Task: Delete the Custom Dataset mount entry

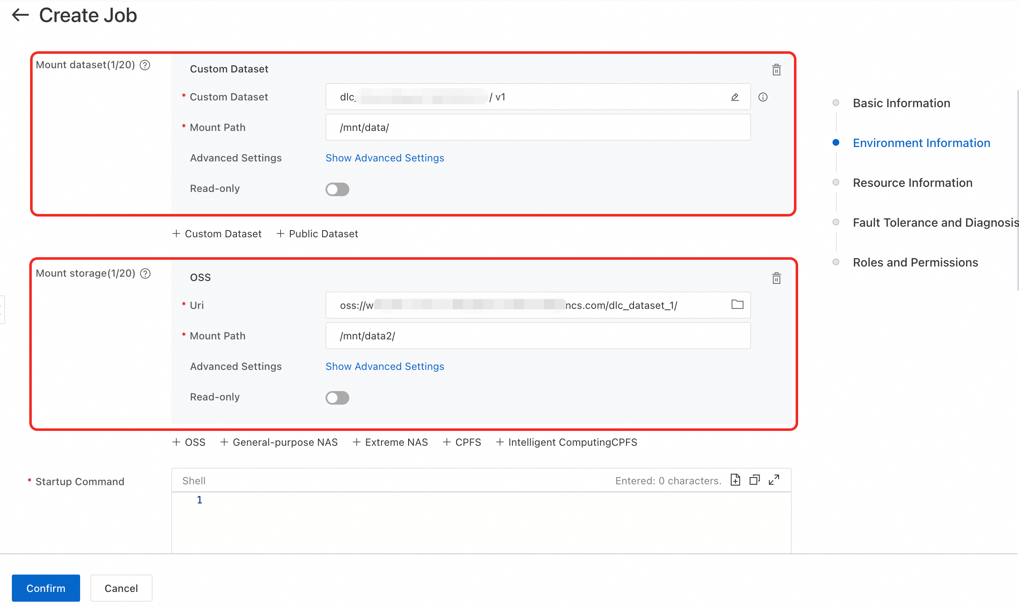Action: pos(776,70)
